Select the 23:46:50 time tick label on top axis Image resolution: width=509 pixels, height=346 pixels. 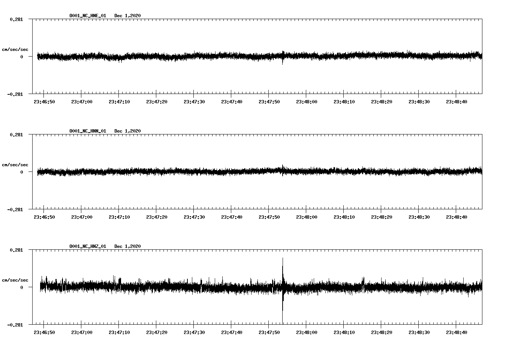[x=44, y=101]
